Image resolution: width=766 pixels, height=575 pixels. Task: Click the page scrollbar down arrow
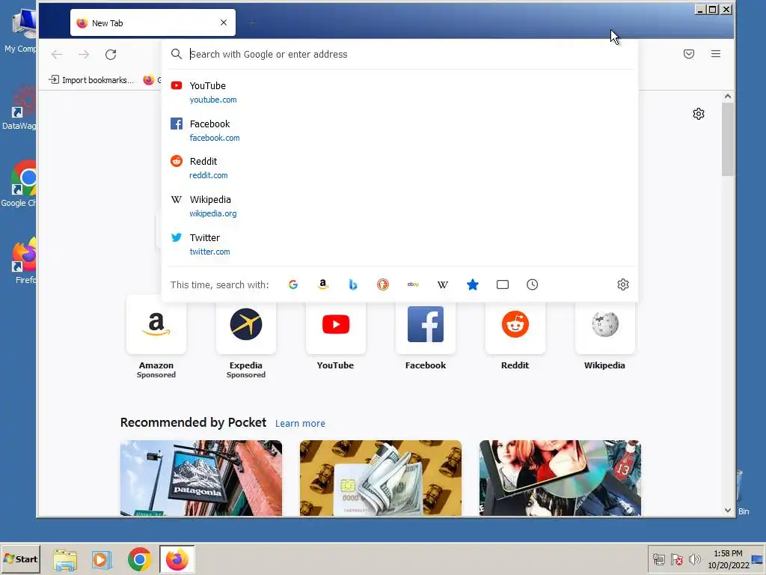coord(728,510)
